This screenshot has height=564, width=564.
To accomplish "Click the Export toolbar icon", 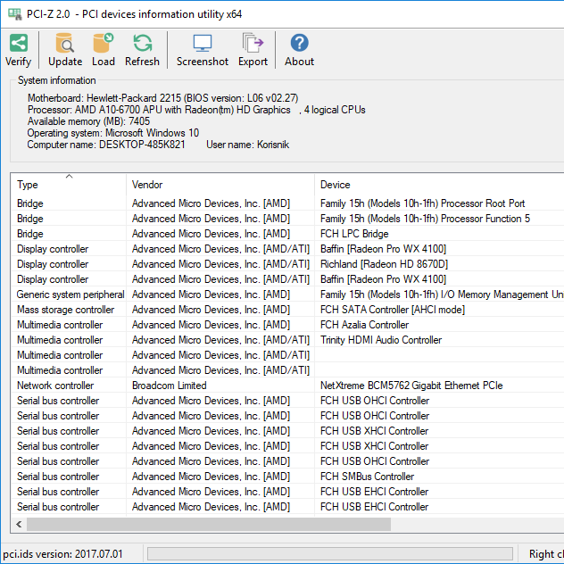I will pos(253,43).
